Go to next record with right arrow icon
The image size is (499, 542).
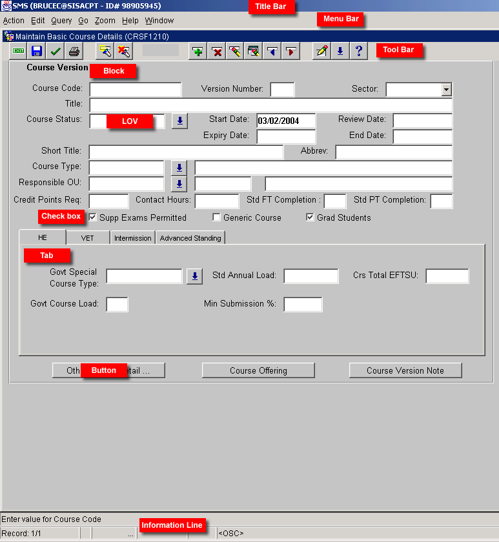tap(291, 51)
